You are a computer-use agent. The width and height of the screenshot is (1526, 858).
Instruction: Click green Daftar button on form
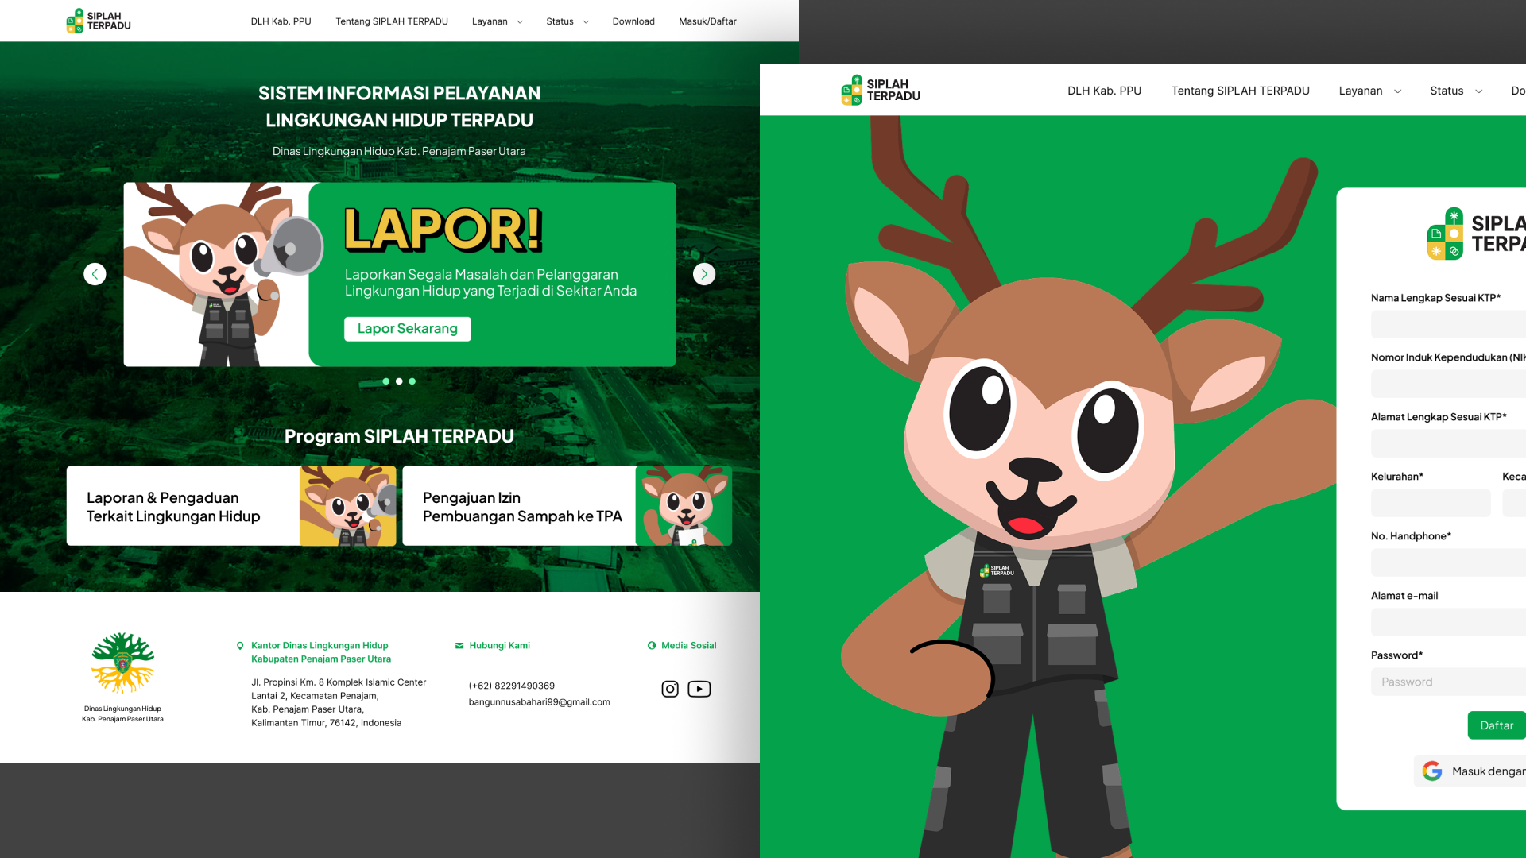pos(1497,725)
